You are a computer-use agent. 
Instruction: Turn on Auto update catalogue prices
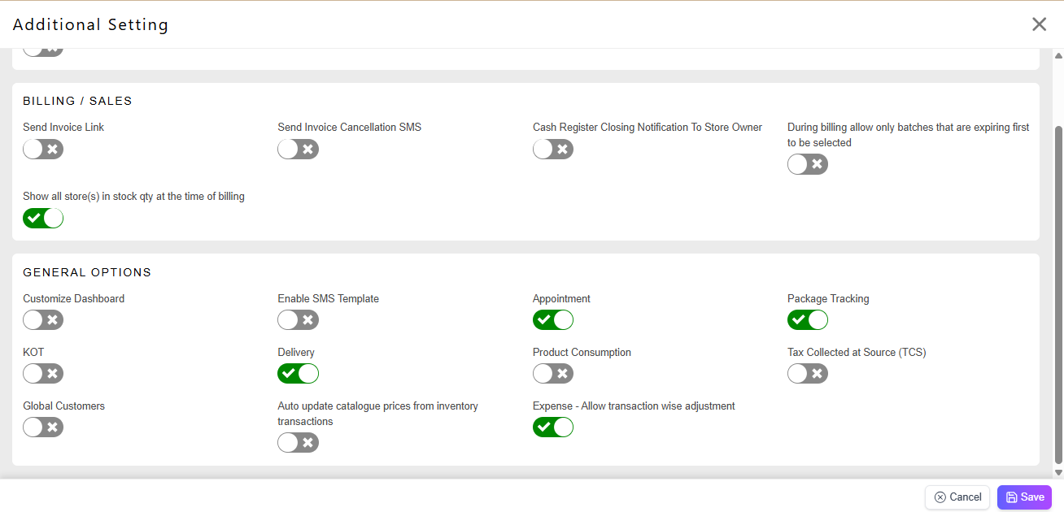tap(298, 443)
